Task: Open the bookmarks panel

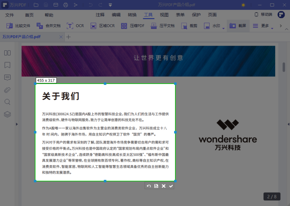Action: [x=7, y=65]
